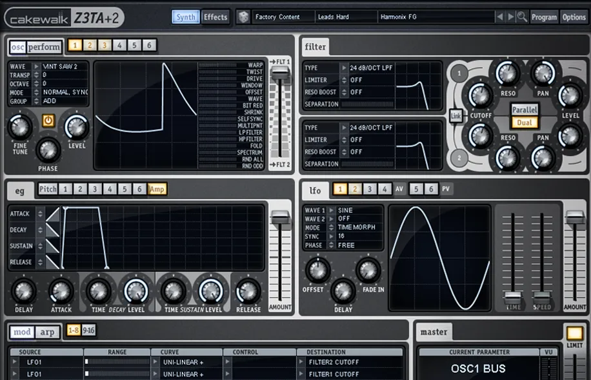Viewport: 591px width, 380px height.
Task: Show mod matrix rows 9-16
Action: (88, 330)
